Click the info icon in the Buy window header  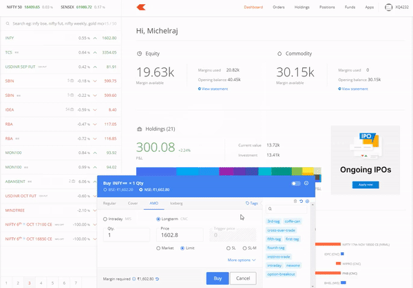pyautogui.click(x=306, y=183)
